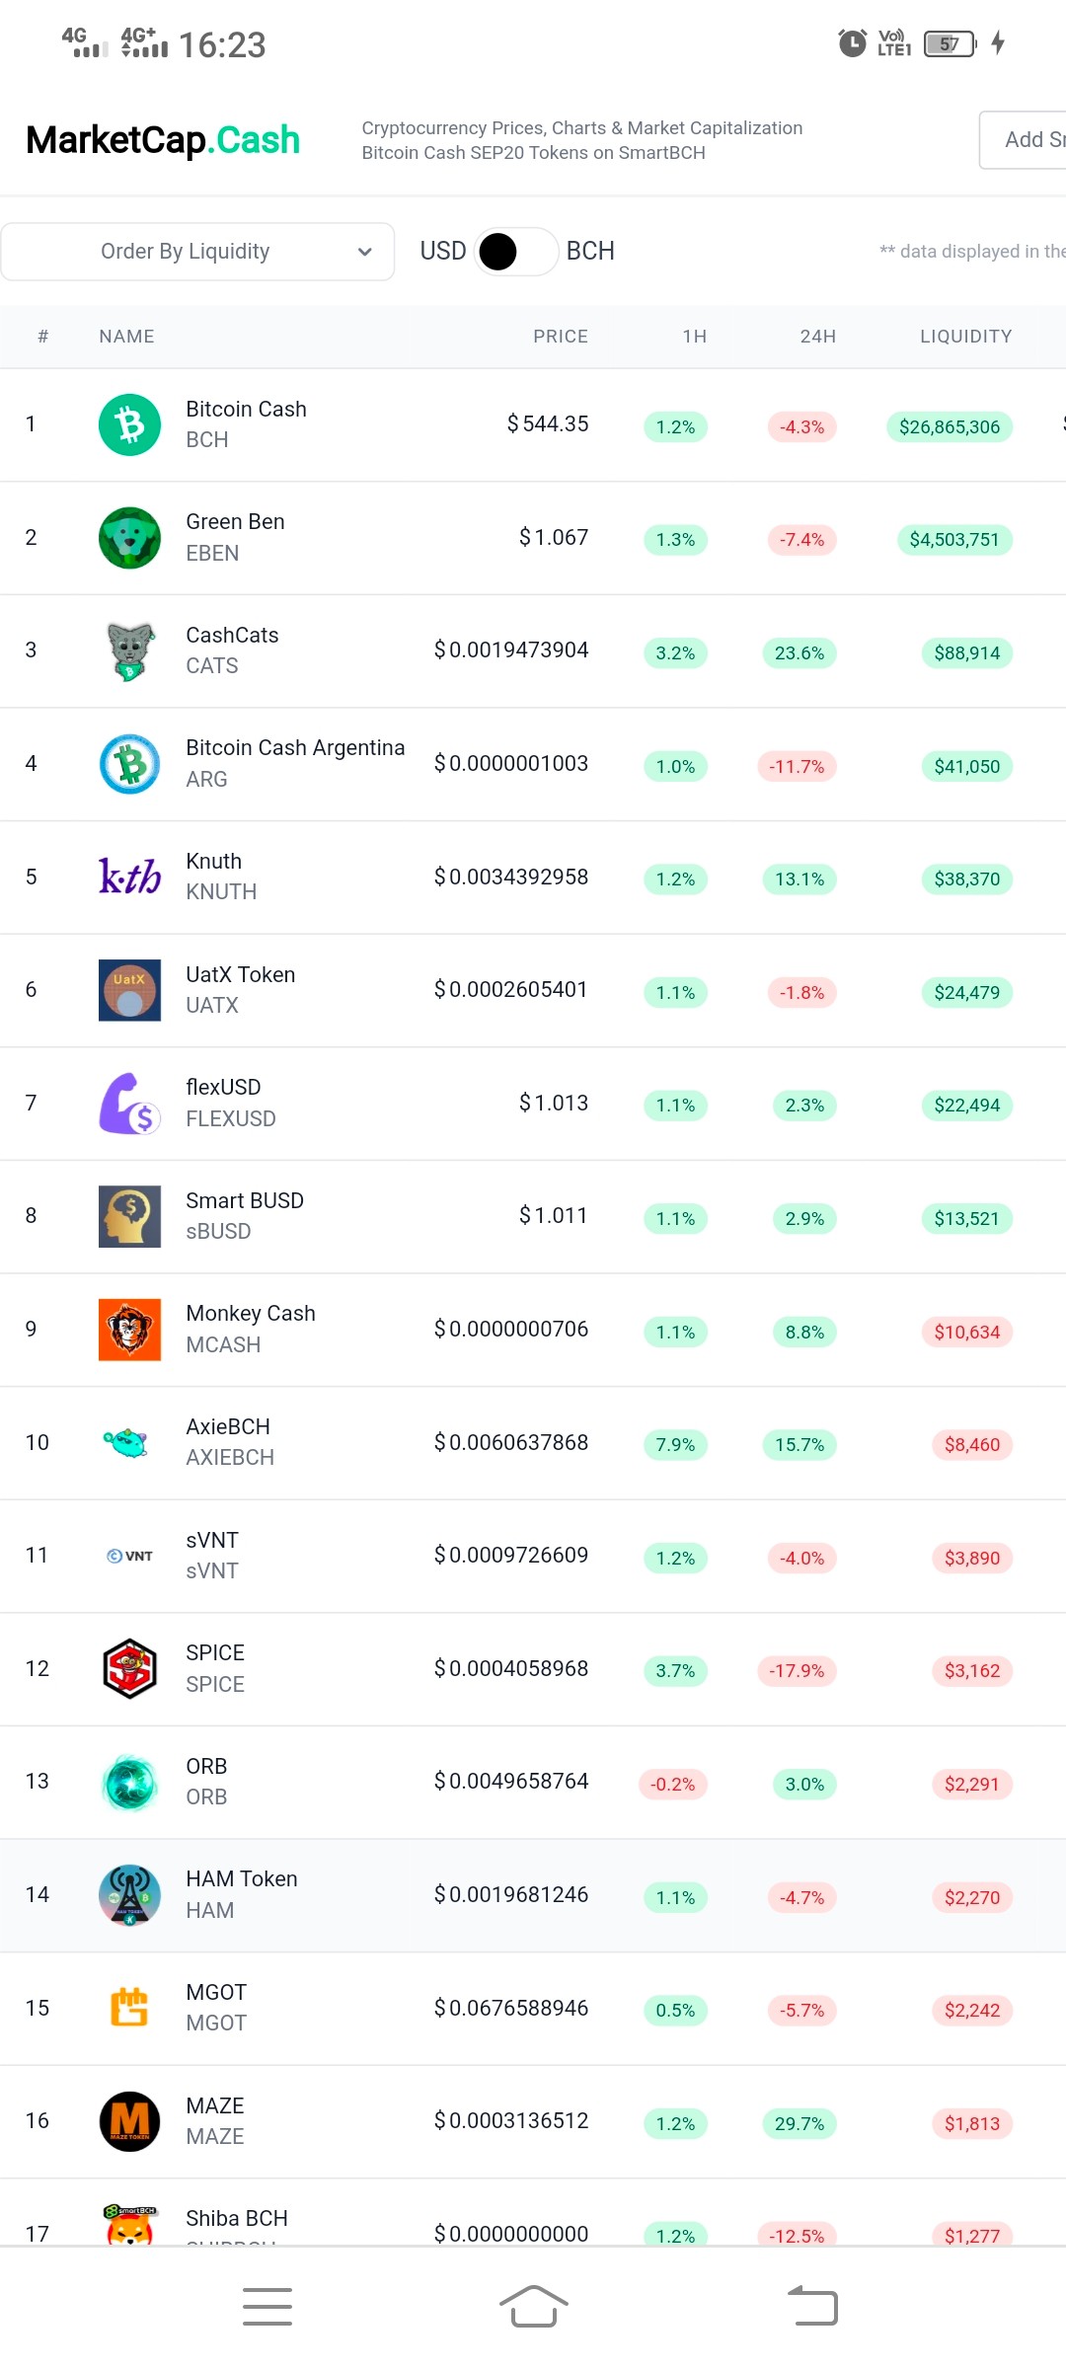Tap the MAZE token M icon
Screen dimensions: 1066x2369
point(129,2121)
